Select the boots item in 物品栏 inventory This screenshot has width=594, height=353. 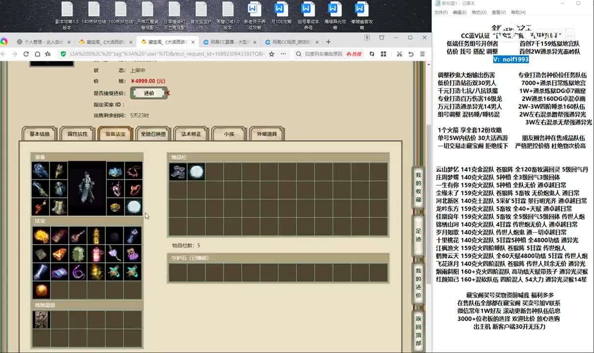(x=178, y=172)
